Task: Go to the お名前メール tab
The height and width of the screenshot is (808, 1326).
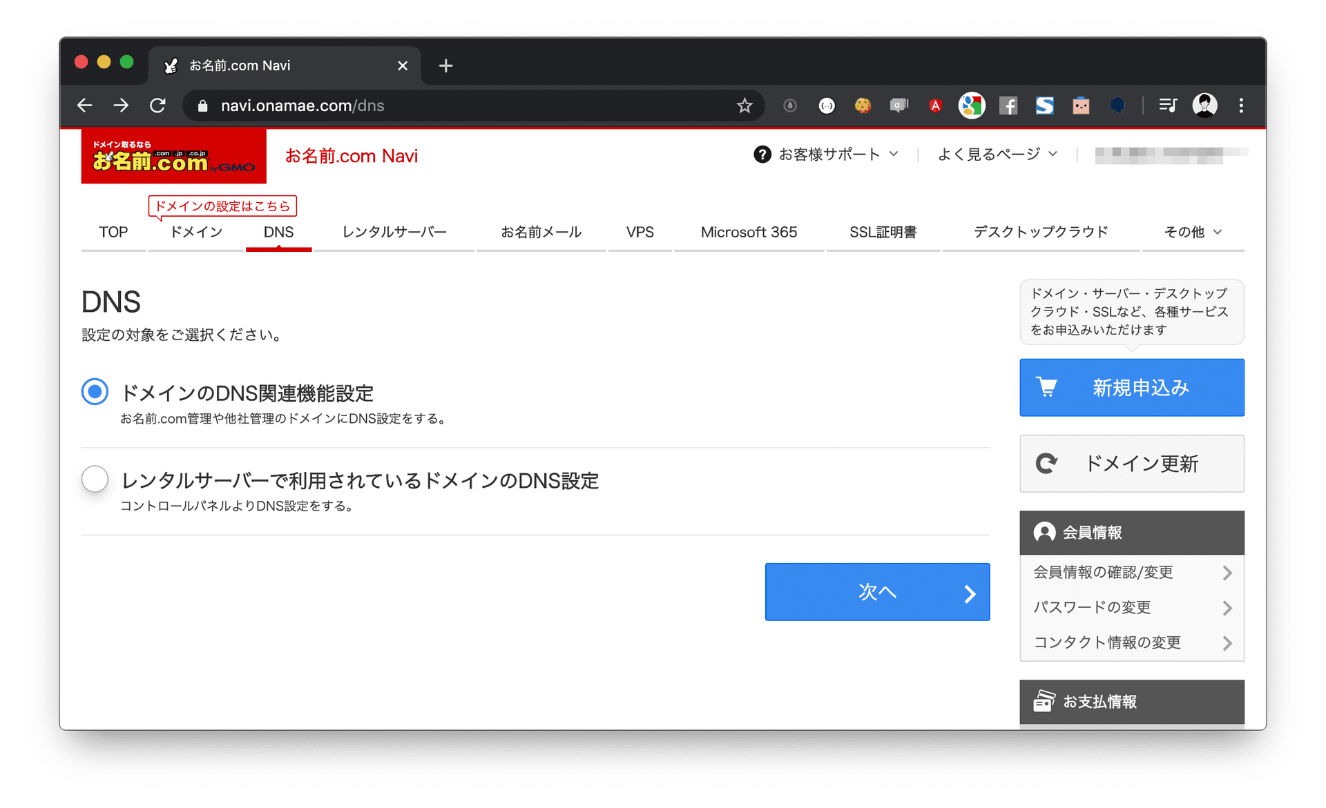Action: [541, 233]
